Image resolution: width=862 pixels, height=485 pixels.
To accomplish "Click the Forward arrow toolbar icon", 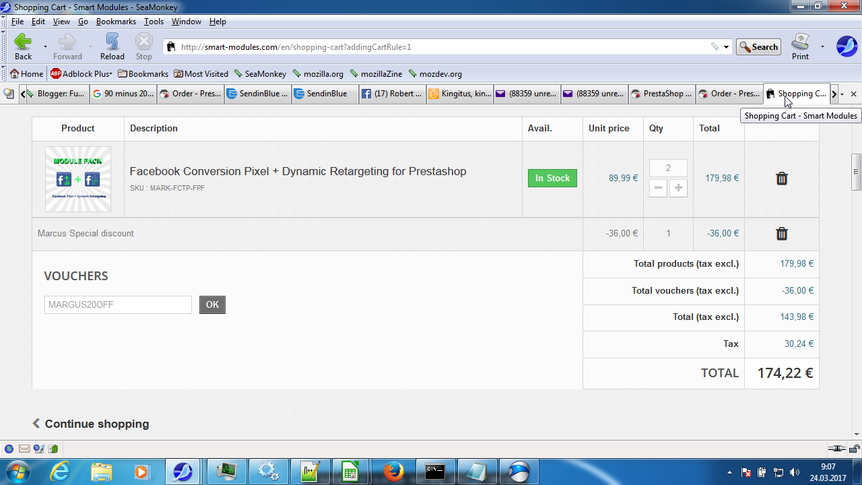I will coord(67,42).
